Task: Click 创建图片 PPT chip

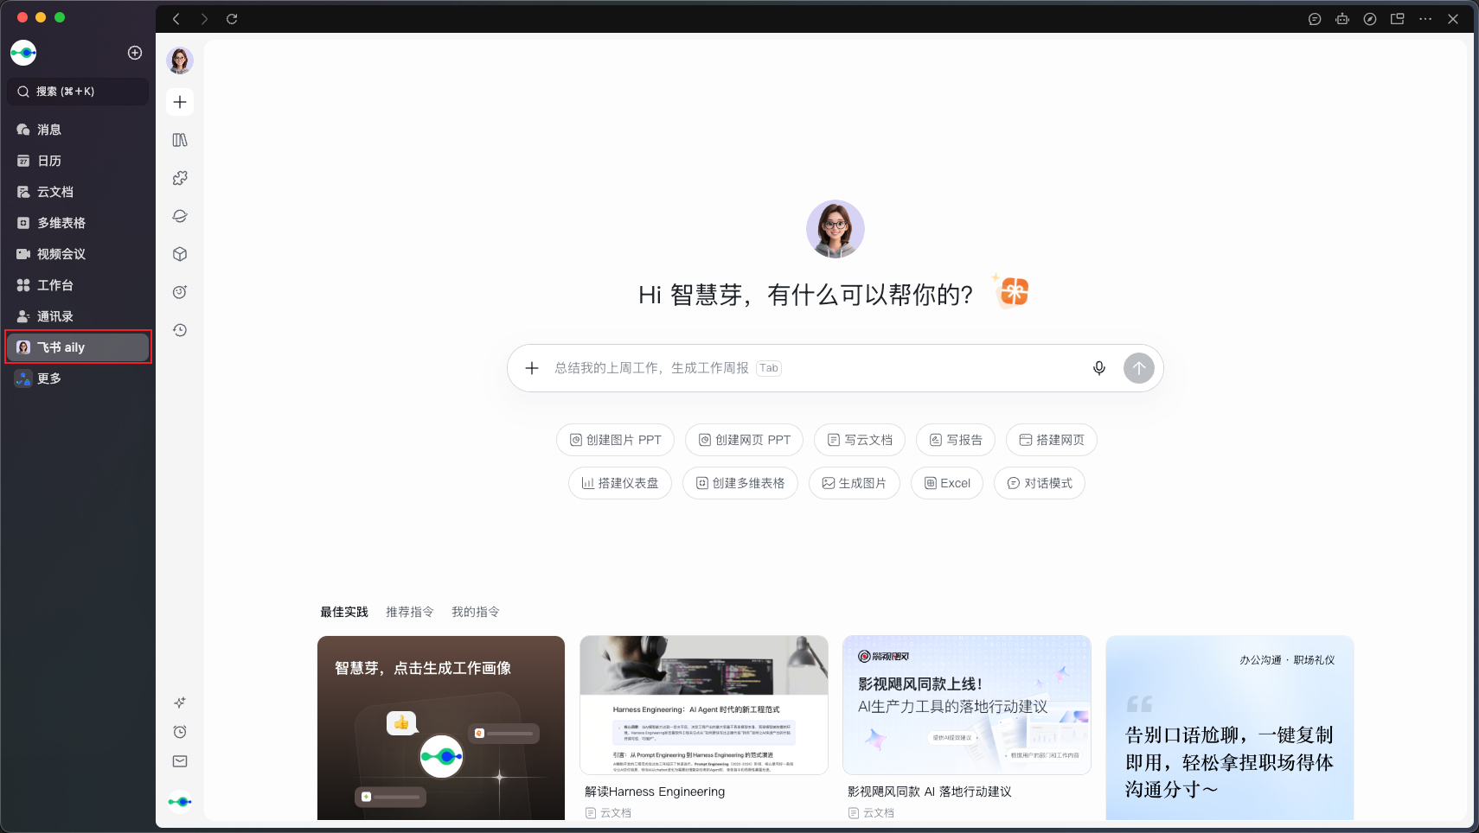Action: pyautogui.click(x=615, y=440)
